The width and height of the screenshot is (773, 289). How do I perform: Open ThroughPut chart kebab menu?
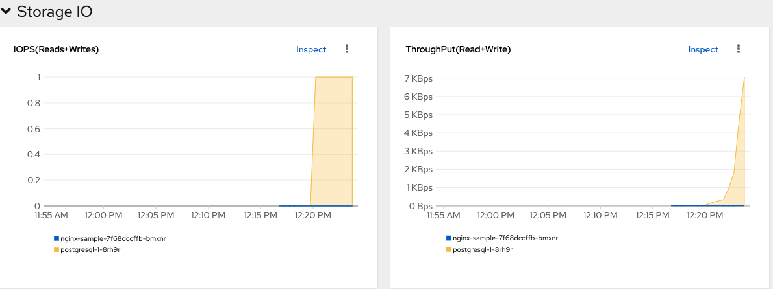point(739,49)
